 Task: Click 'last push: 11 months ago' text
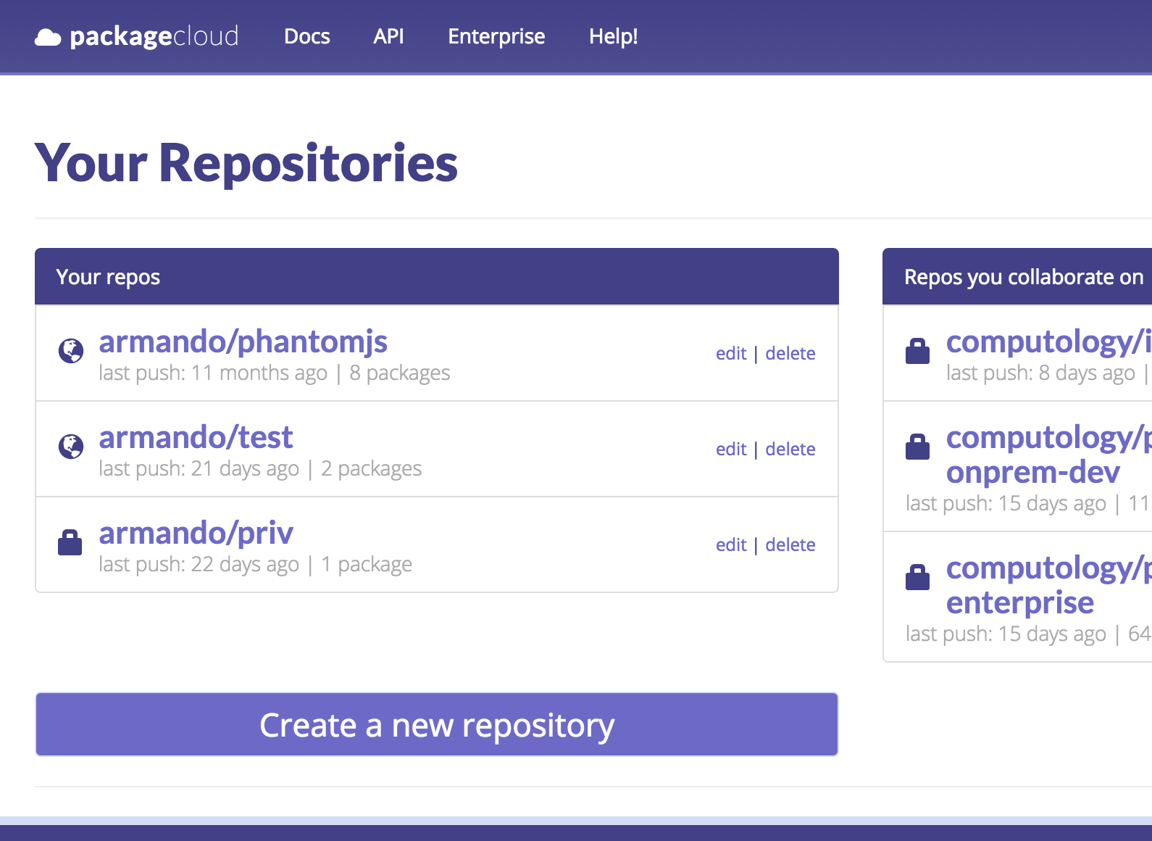click(x=213, y=373)
